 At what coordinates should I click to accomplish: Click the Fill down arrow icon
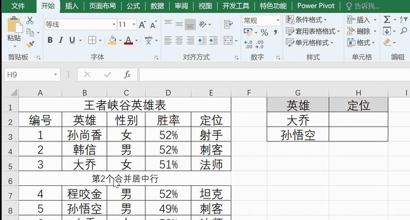[387, 31]
